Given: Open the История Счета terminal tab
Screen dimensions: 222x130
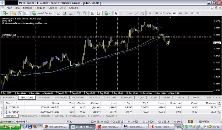Looking at the screenshot, I should pos(29,116).
